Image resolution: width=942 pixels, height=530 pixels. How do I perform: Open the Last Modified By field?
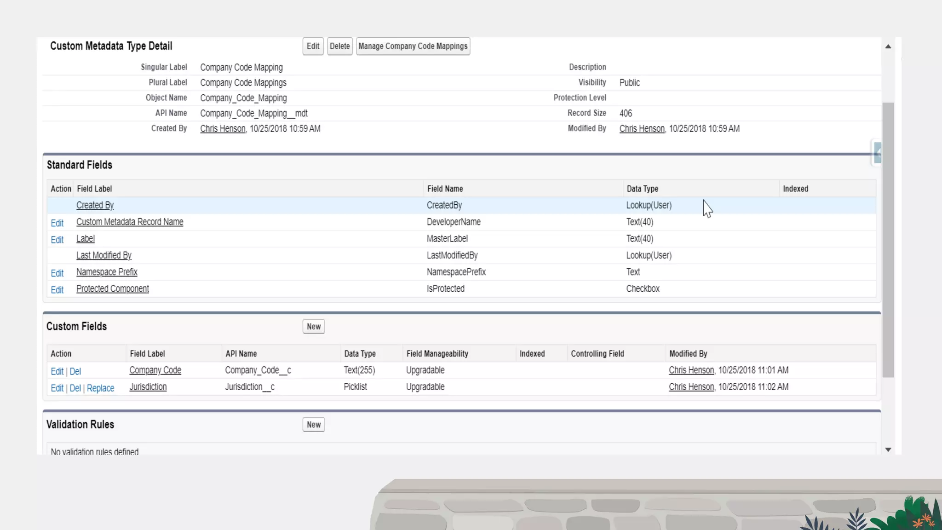[103, 255]
